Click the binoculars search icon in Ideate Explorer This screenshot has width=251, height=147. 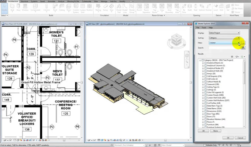point(243,48)
